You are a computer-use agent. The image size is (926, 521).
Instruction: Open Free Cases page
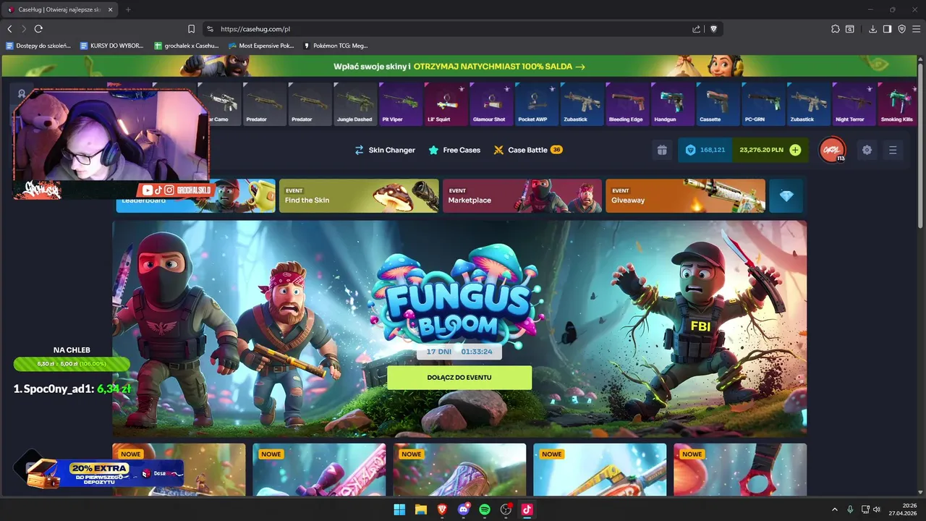click(454, 150)
